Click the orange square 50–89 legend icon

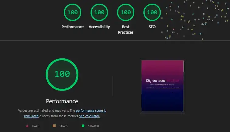(54, 126)
